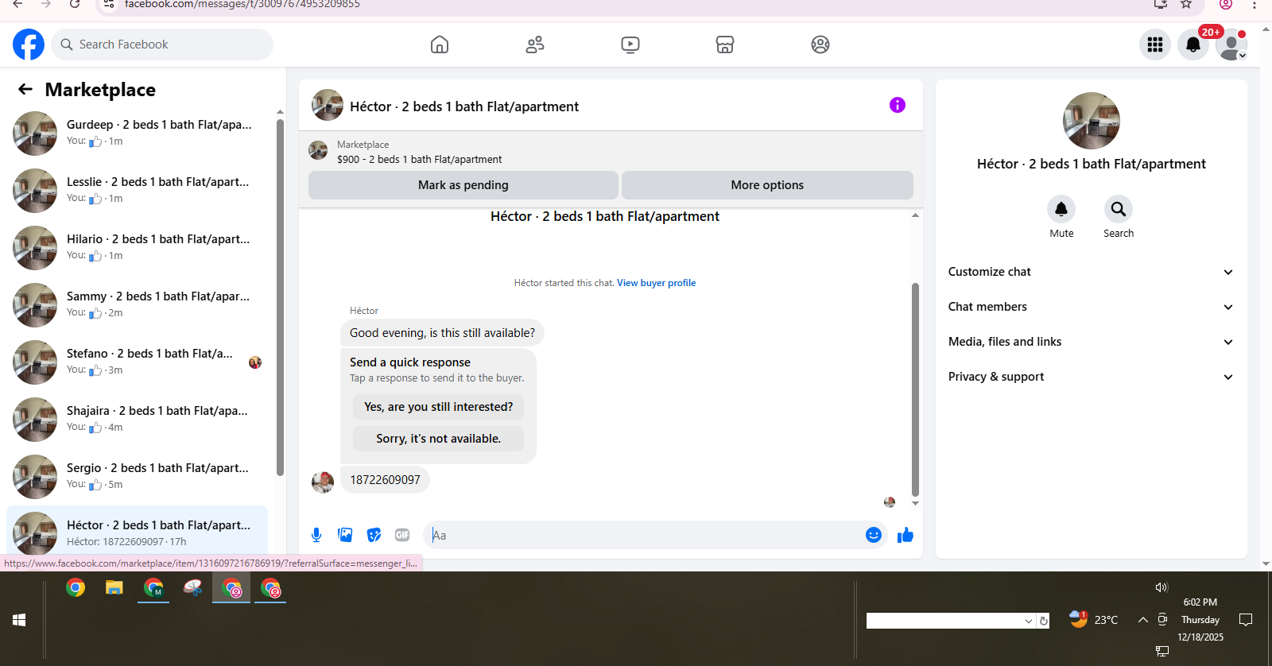Viewport: 1272px width, 666px height.
Task: Click the taskbar address refresh icon
Action: [x=1044, y=621]
